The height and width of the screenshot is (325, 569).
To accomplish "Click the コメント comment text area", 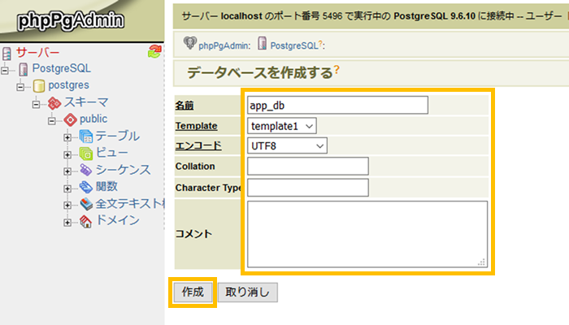I will click(x=367, y=234).
